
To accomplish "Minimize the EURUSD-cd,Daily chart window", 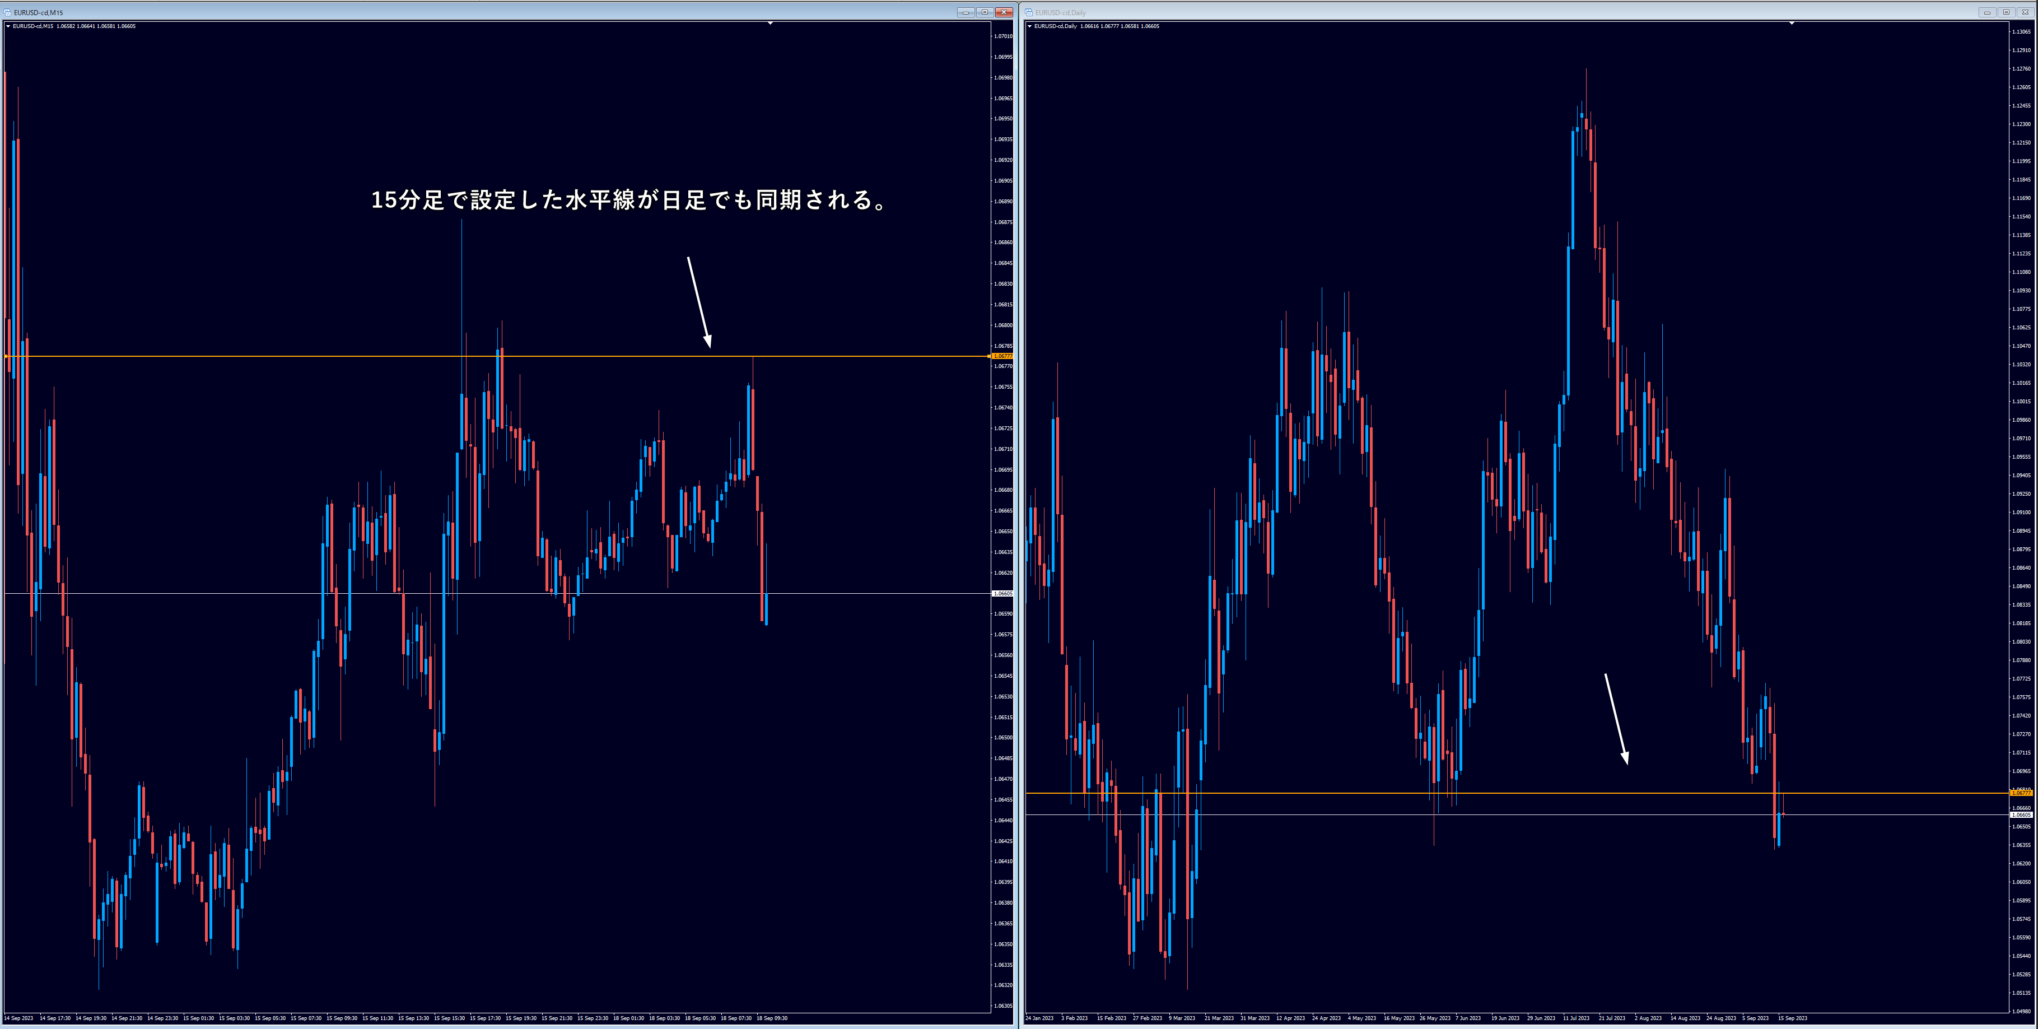I will click(x=1986, y=13).
